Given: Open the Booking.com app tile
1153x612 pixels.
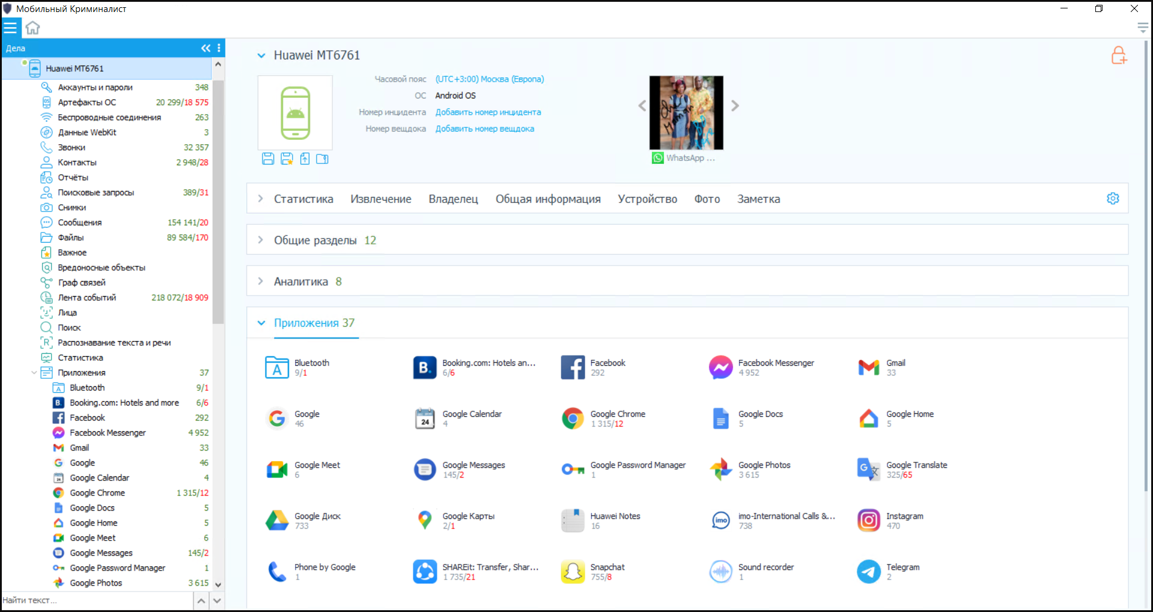Looking at the screenshot, I should [x=475, y=368].
